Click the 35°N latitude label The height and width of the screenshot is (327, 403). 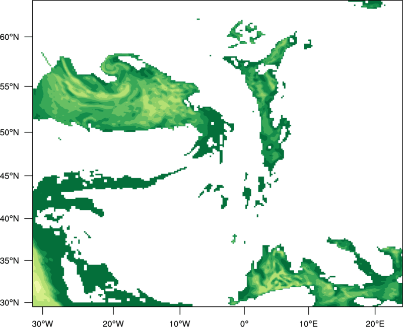pyautogui.click(x=10, y=261)
